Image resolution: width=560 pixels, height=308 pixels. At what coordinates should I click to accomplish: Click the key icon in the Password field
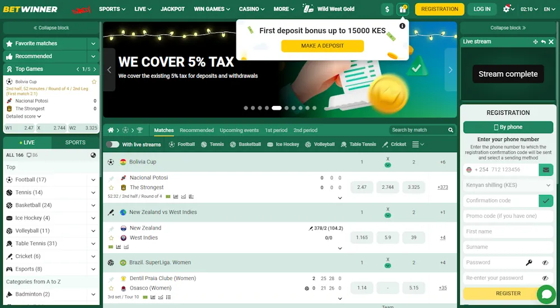pyautogui.click(x=529, y=263)
